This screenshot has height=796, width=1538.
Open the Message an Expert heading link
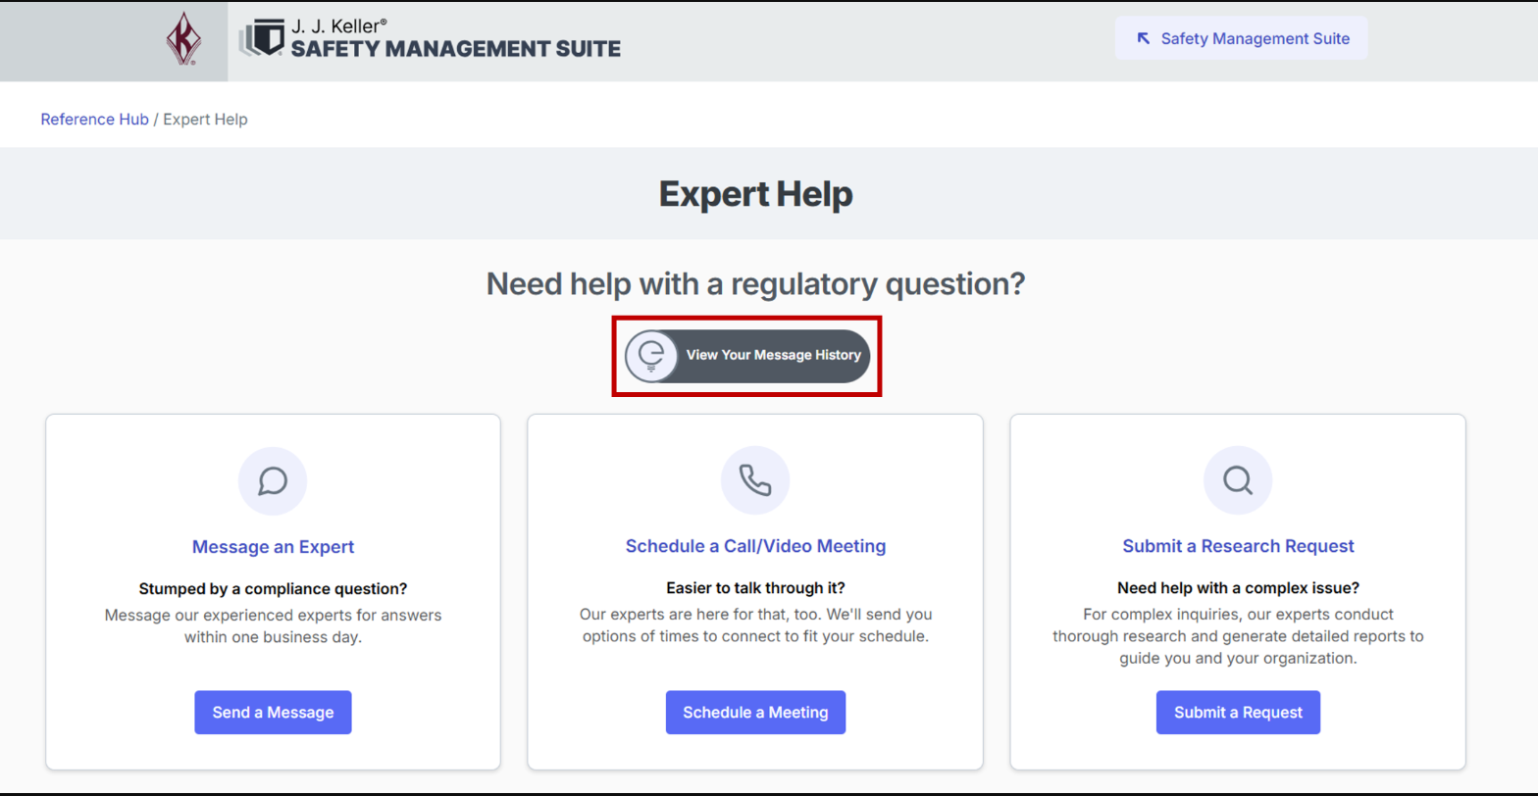[x=273, y=546]
